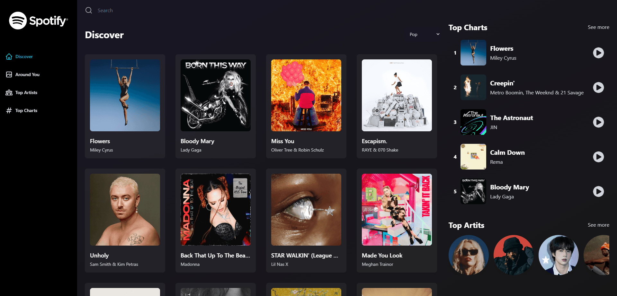Click the Miss You song title

tap(283, 141)
